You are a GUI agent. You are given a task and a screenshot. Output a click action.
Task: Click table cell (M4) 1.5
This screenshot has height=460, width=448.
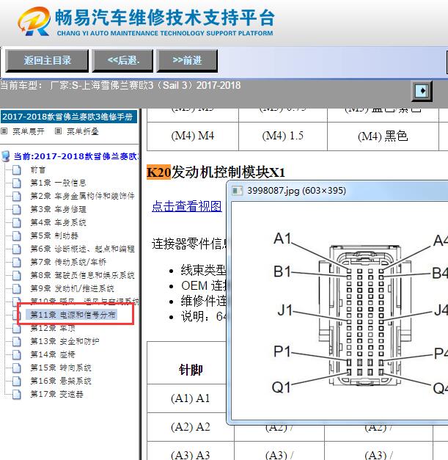click(x=282, y=136)
